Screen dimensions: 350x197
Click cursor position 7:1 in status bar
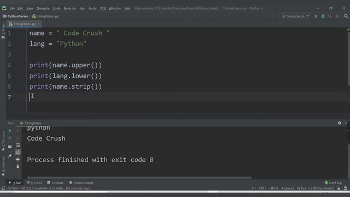254,188
